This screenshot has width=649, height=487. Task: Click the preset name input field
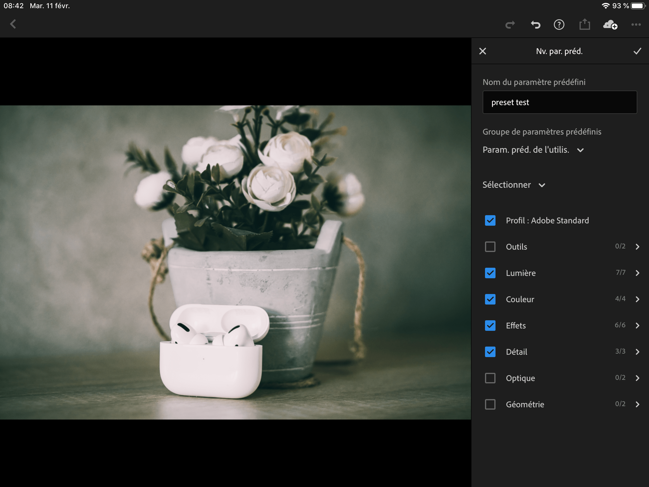coord(559,102)
